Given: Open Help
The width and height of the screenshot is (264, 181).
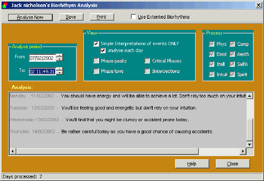Looking at the screenshot, I should click(x=192, y=164).
